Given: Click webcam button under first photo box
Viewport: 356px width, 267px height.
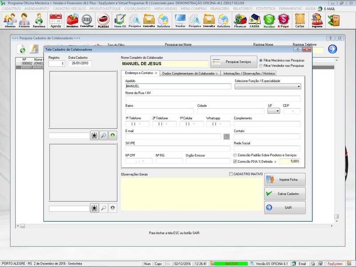Looking at the screenshot, I should pyautogui.click(x=94, y=136).
